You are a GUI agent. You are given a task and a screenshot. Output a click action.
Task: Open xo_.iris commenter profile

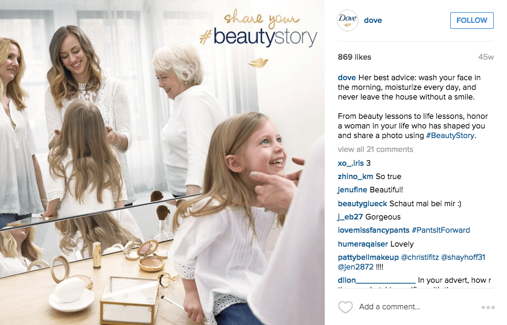(x=351, y=163)
